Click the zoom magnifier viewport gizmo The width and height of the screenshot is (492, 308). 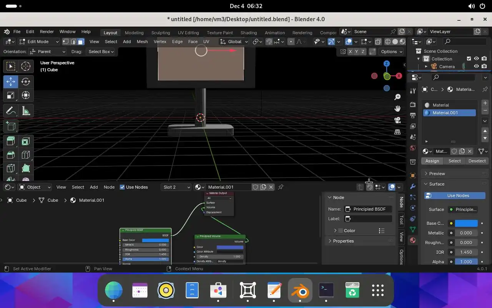coord(397,97)
